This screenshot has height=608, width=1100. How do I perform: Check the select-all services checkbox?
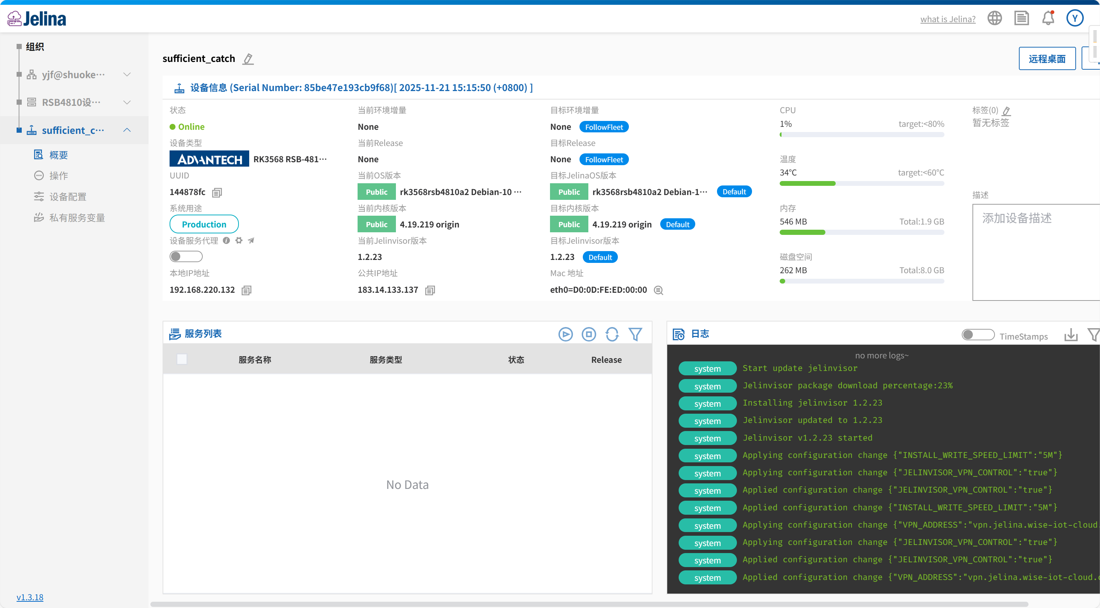[x=182, y=359]
